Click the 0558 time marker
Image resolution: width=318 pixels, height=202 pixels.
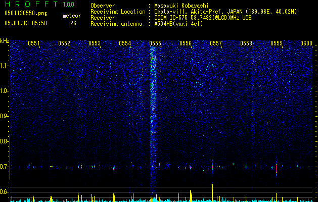point(246,43)
